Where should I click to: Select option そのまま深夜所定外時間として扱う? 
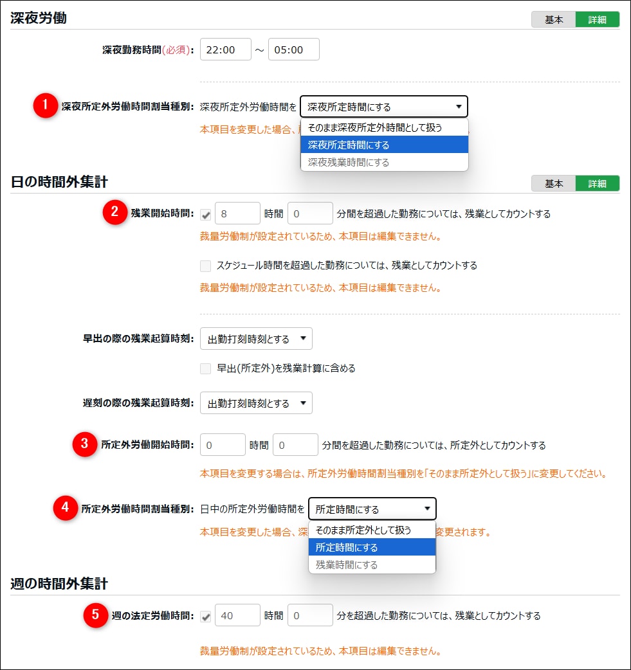385,127
